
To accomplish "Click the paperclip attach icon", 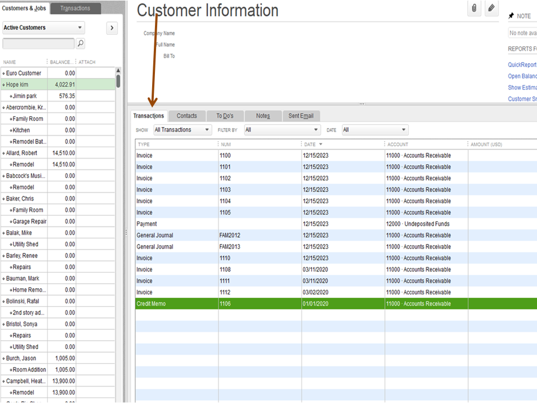I will 474,8.
